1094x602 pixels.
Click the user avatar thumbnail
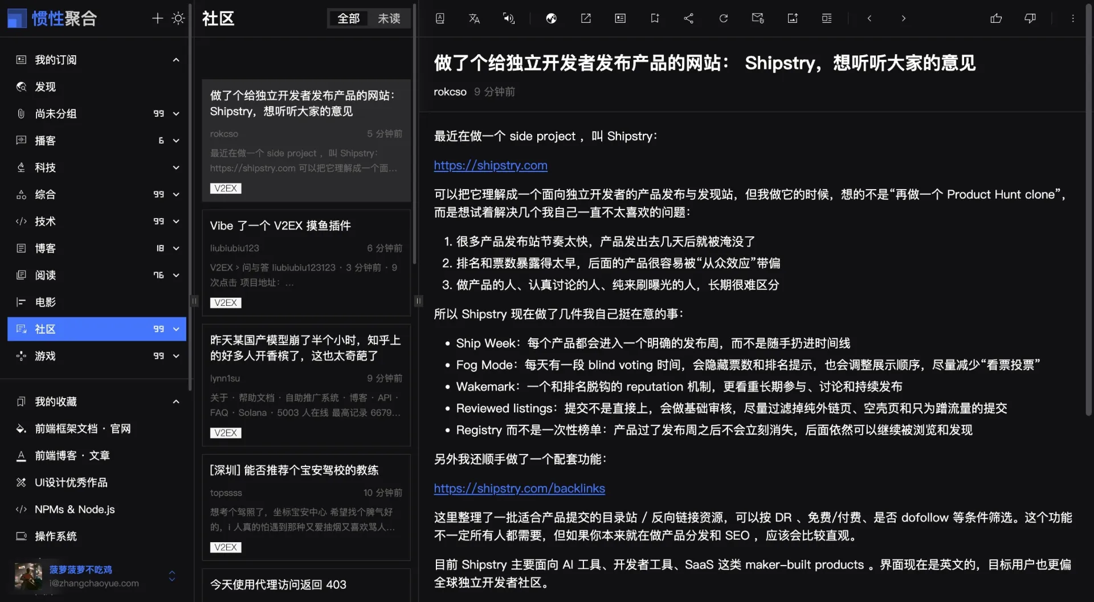(x=28, y=576)
